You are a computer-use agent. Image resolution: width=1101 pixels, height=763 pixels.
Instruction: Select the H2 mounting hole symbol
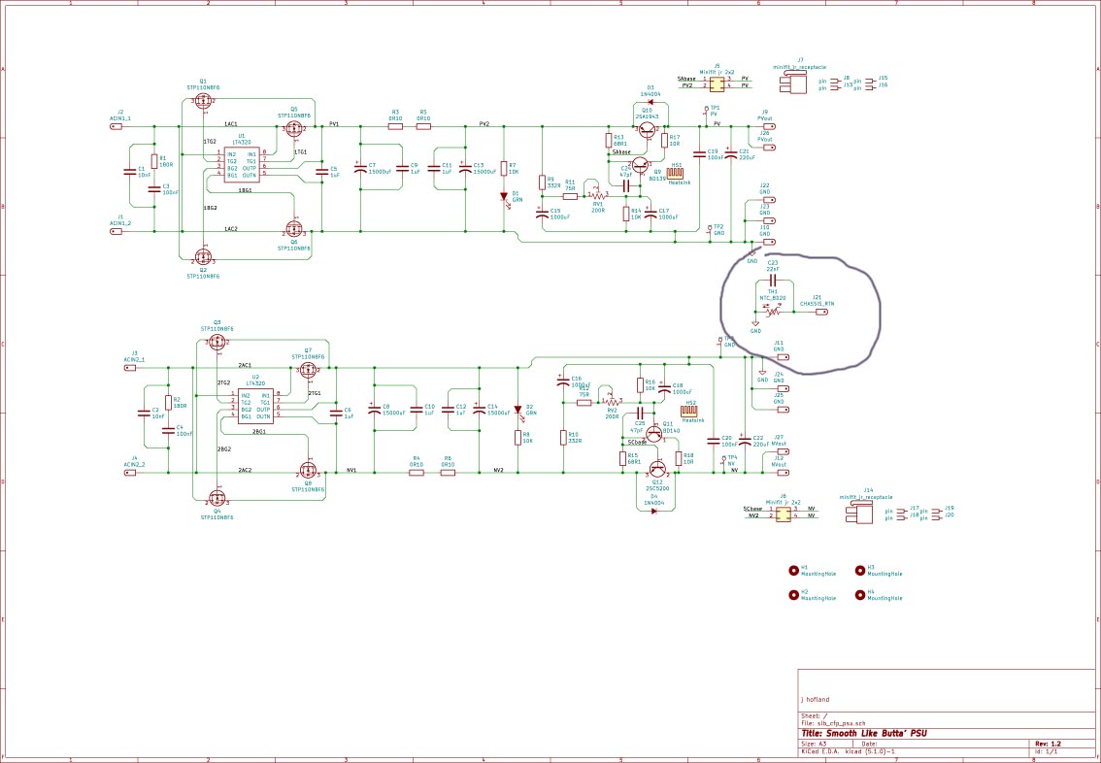click(794, 594)
